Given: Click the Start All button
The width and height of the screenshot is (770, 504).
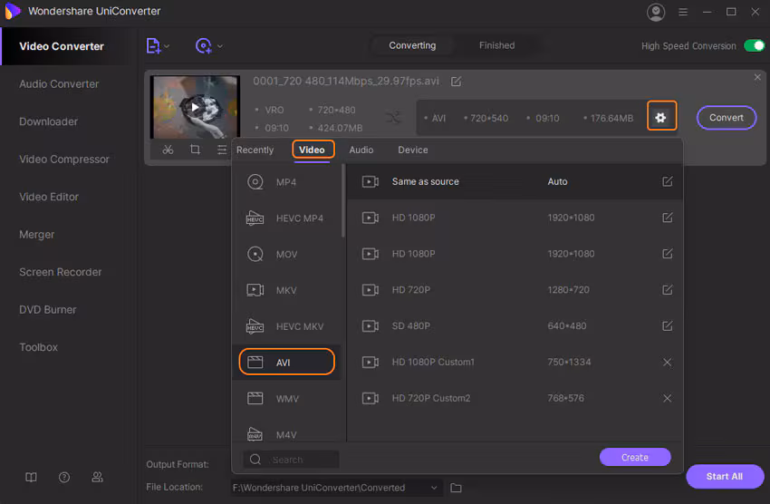Looking at the screenshot, I should pyautogui.click(x=724, y=476).
